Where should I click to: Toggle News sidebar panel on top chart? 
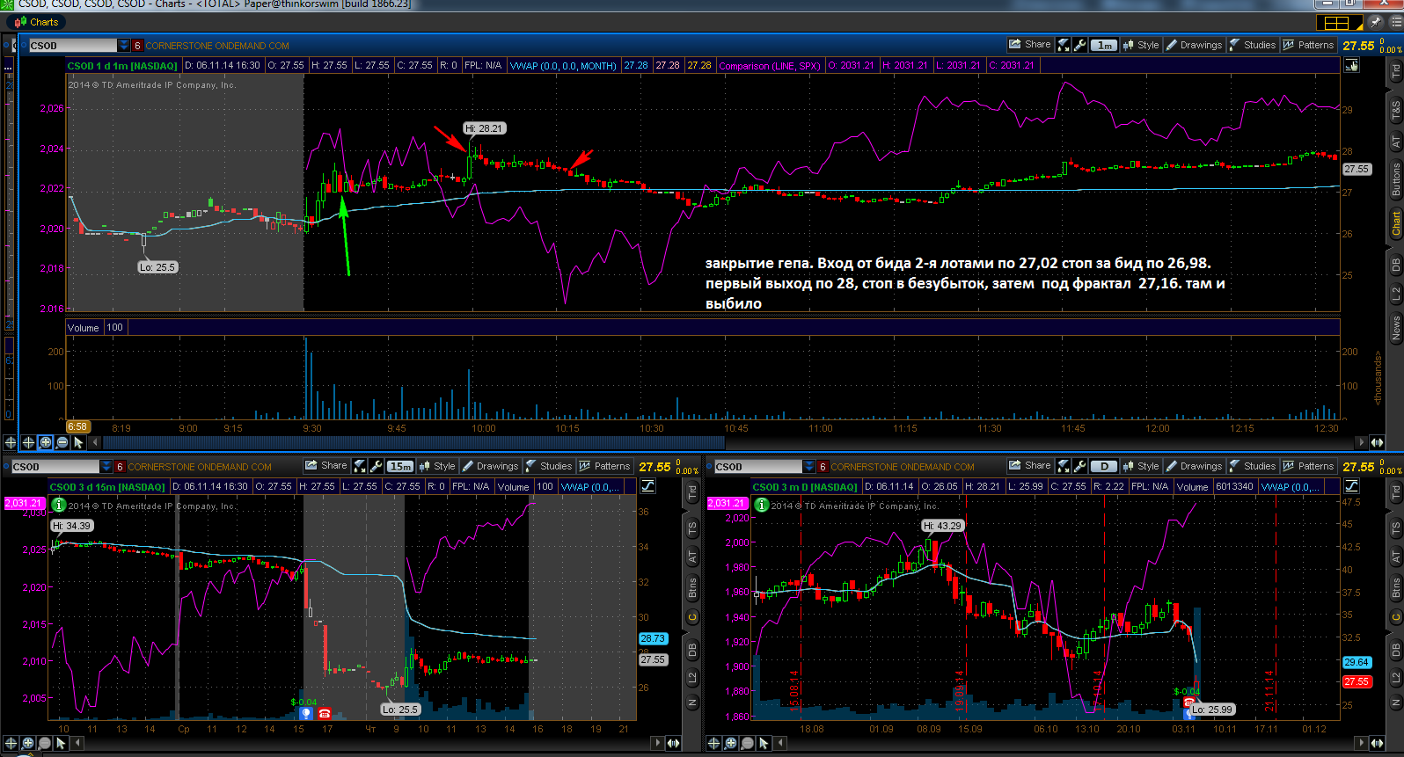click(1395, 328)
